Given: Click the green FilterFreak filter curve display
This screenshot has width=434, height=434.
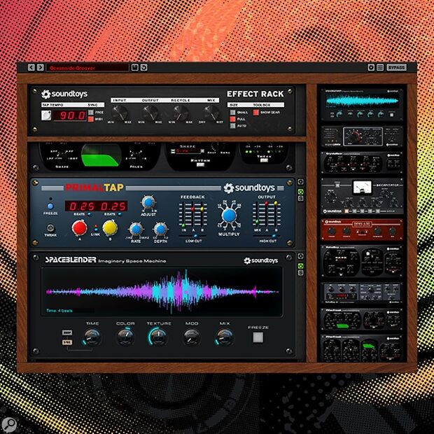Looking at the screenshot, I should 101,155.
